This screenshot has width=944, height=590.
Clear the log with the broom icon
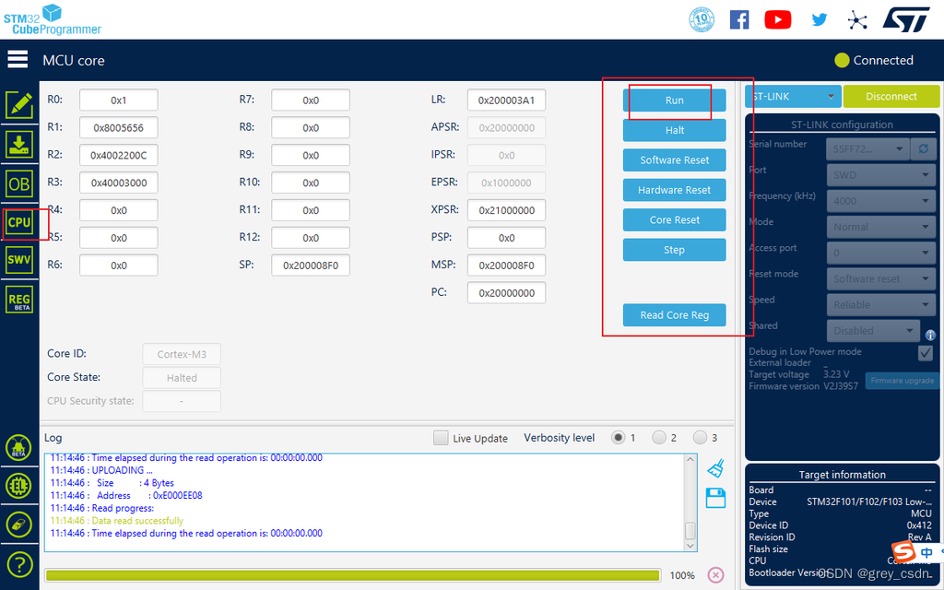pyautogui.click(x=715, y=468)
